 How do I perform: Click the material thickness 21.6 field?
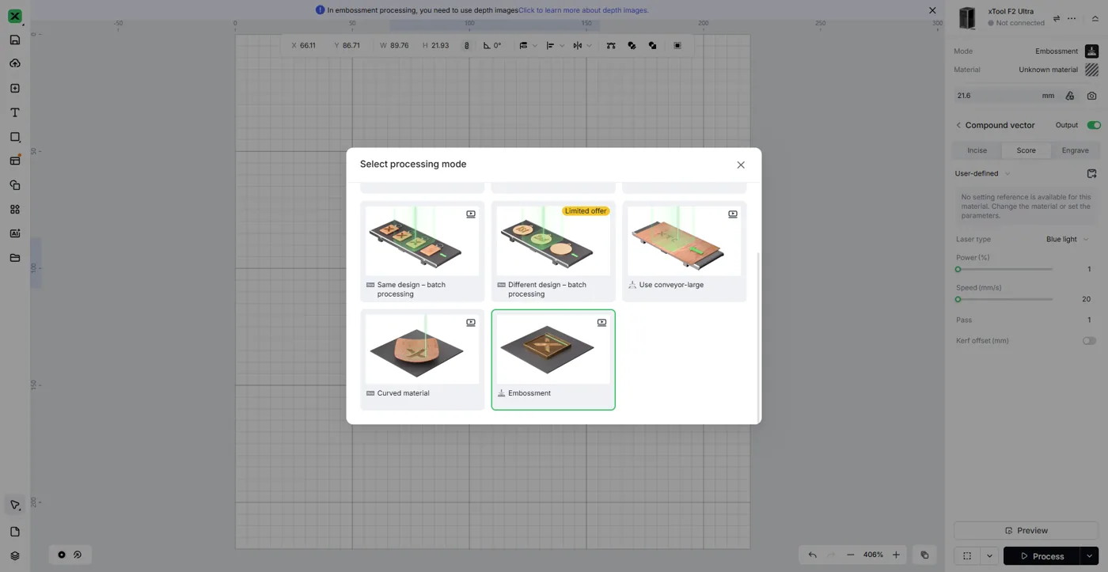click(996, 96)
